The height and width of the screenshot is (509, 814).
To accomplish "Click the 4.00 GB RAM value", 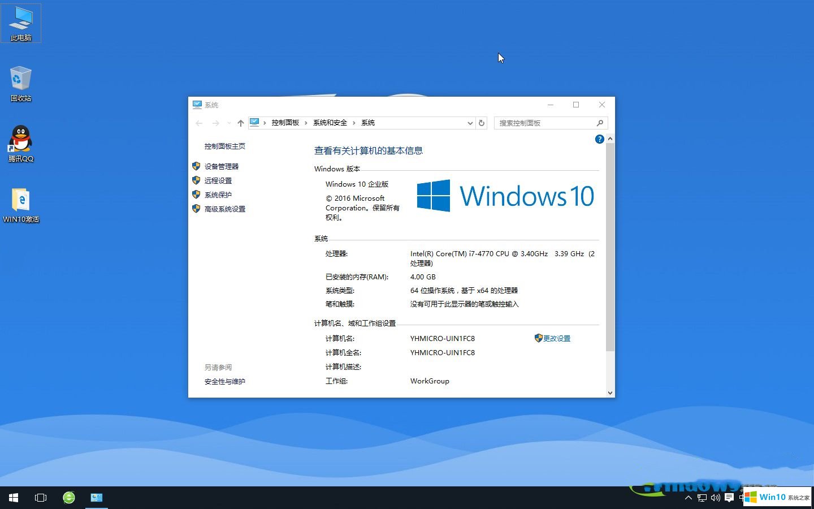I will pyautogui.click(x=423, y=277).
